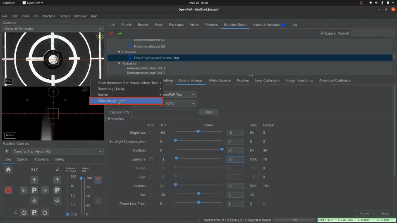Click the Hue slider handle
Image resolution: width=397 pixels, height=223 pixels.
pos(199,194)
